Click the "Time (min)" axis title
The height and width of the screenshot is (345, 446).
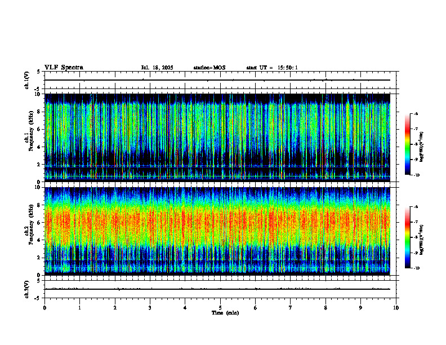pyautogui.click(x=225, y=313)
